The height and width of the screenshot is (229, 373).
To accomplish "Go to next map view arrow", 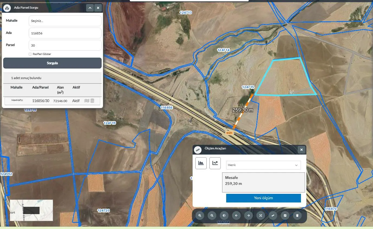I will coord(248,215).
